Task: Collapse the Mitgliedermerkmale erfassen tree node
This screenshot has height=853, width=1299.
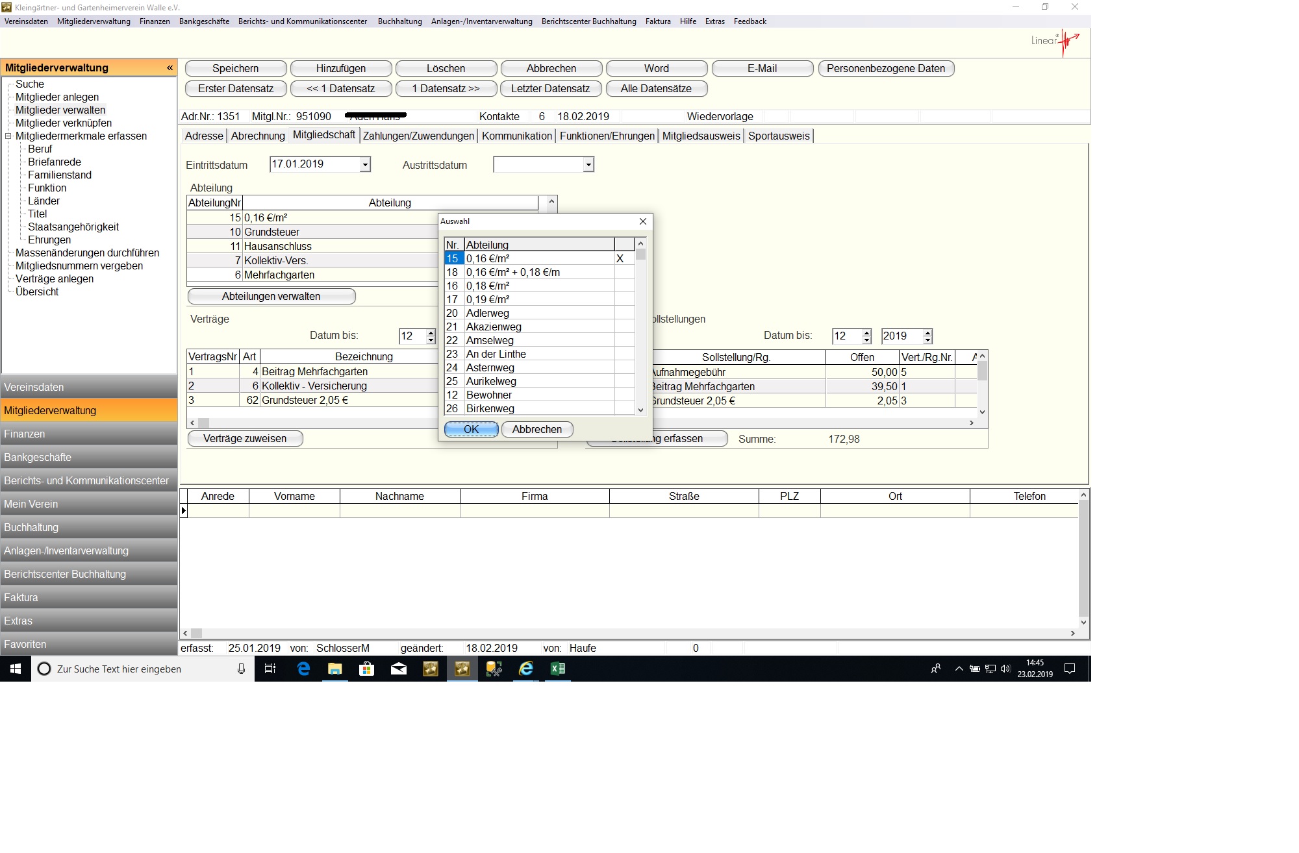Action: (x=8, y=136)
